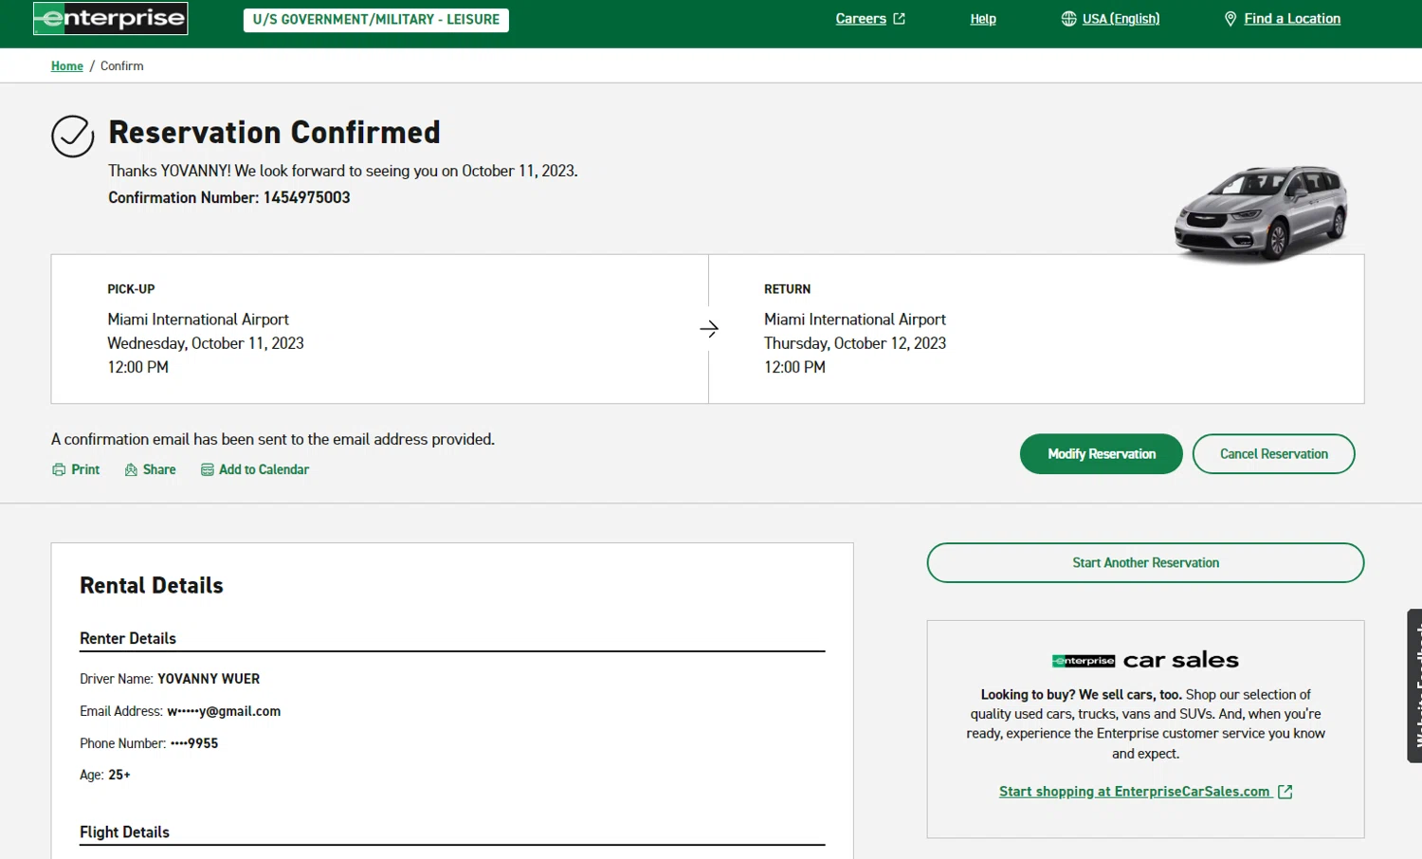This screenshot has height=859, width=1422.
Task: Click the calendar icon beside Add to Calendar
Action: click(207, 469)
